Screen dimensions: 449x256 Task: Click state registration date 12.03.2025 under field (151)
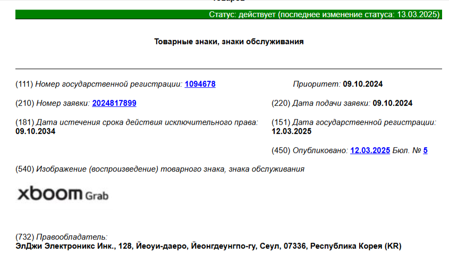pyautogui.click(x=291, y=131)
